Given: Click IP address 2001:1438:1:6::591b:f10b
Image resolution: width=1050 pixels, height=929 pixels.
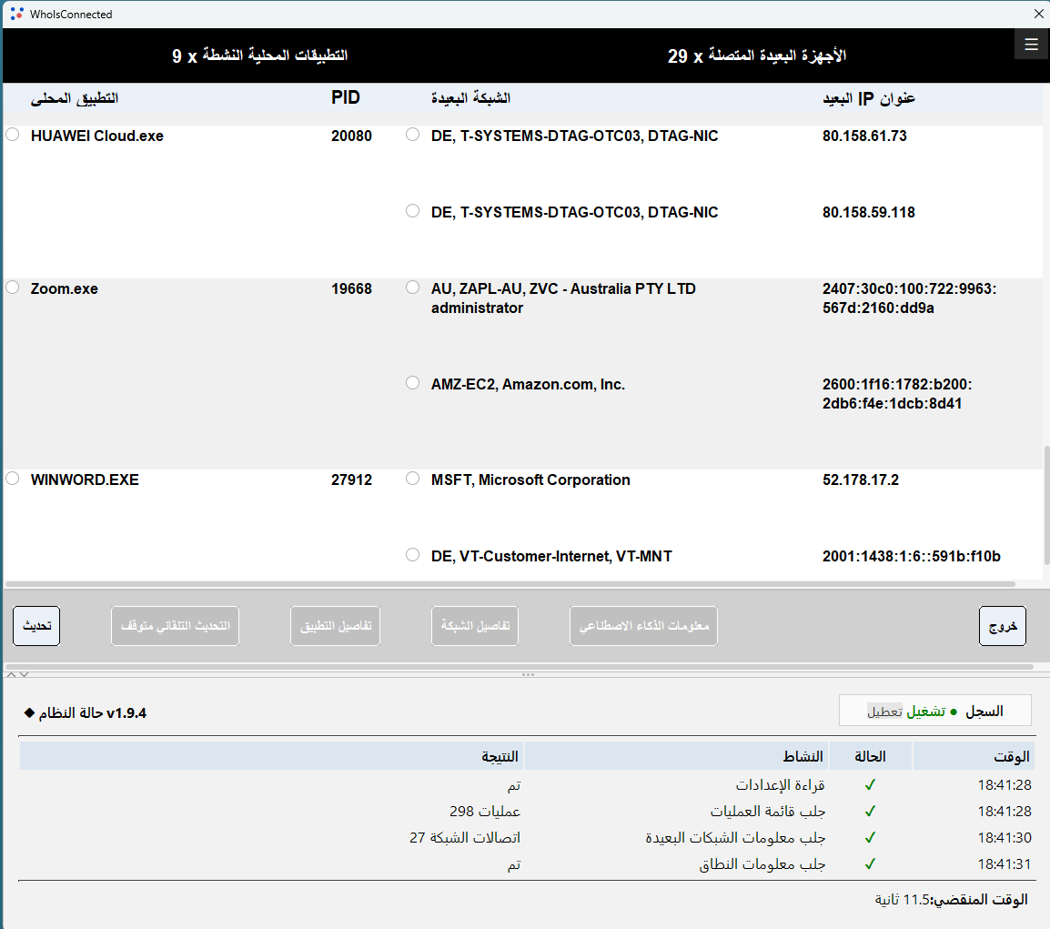Looking at the screenshot, I should click(912, 556).
